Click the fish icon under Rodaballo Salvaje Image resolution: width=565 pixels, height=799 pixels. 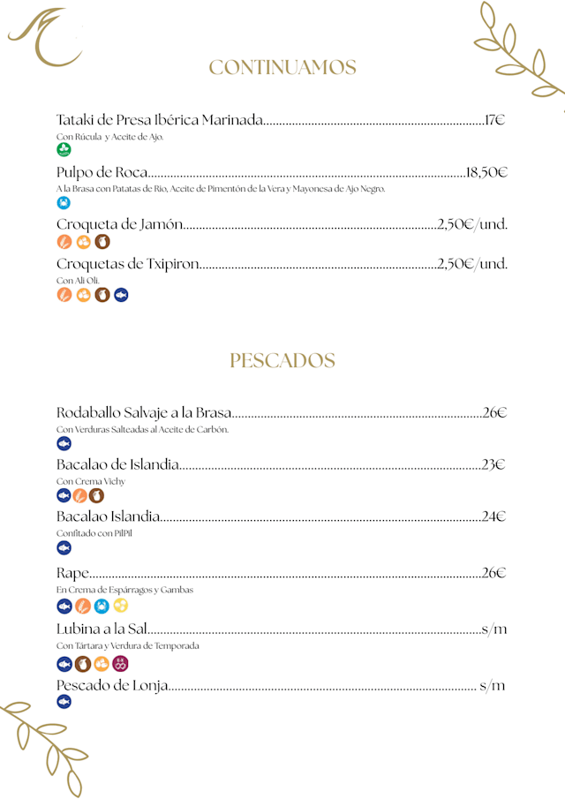64,443
